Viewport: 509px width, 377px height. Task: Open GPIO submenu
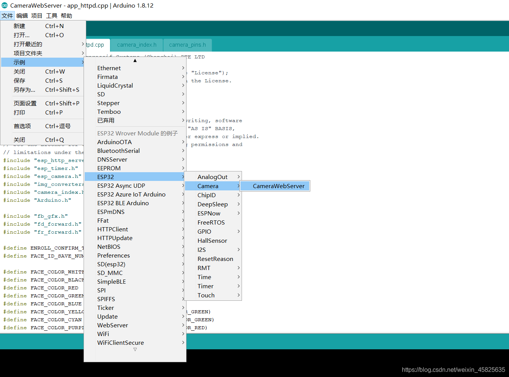point(213,231)
